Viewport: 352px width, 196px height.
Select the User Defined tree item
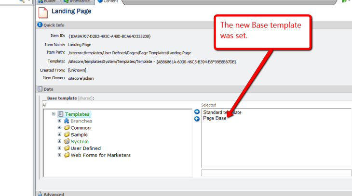pos(85,148)
